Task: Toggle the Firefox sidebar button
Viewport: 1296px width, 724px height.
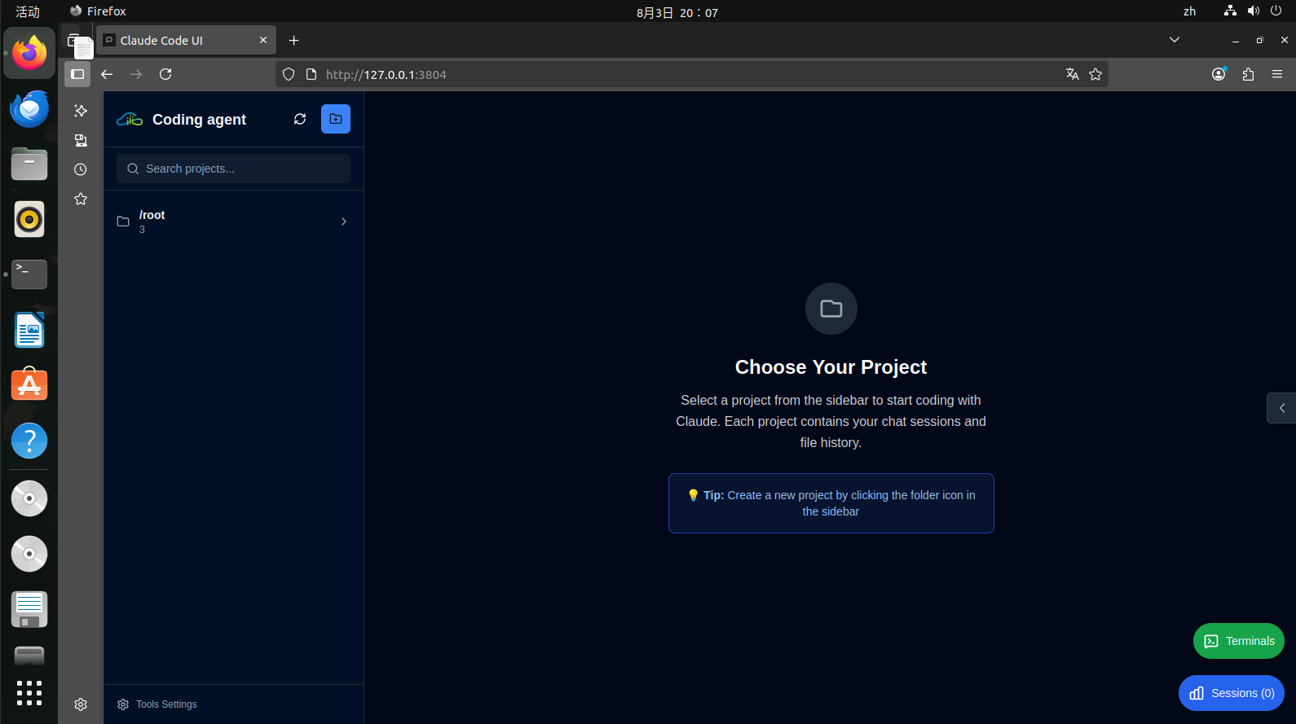Action: click(x=77, y=74)
